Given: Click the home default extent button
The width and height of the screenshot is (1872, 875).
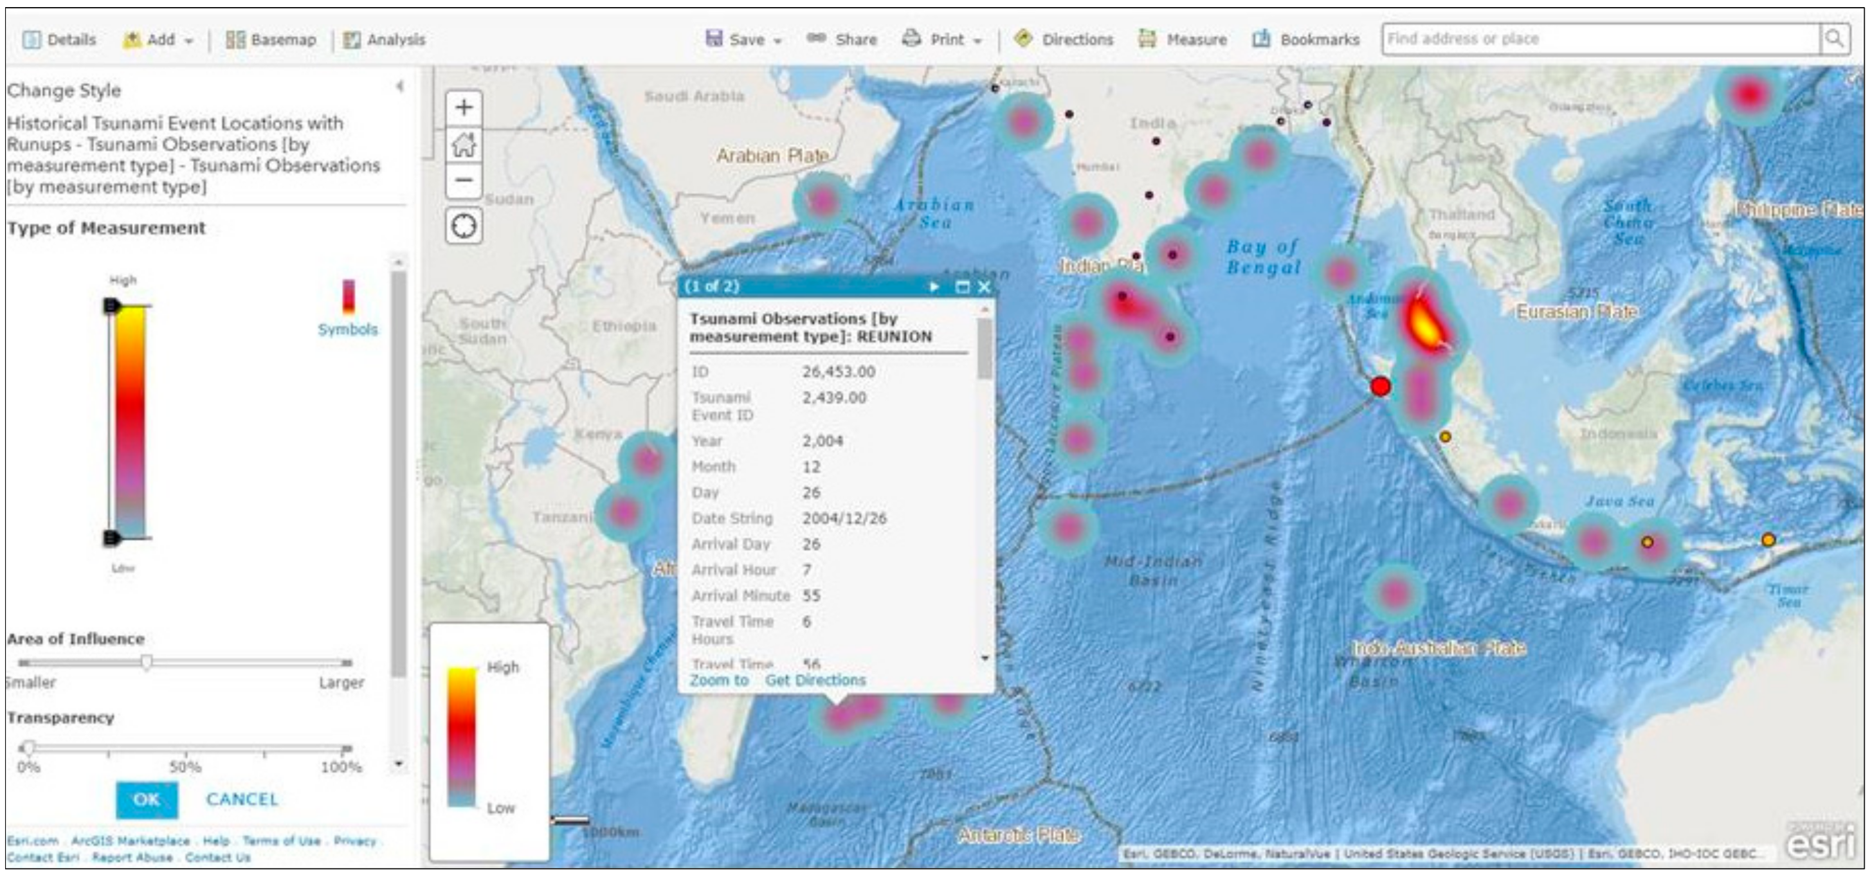Looking at the screenshot, I should 464,145.
